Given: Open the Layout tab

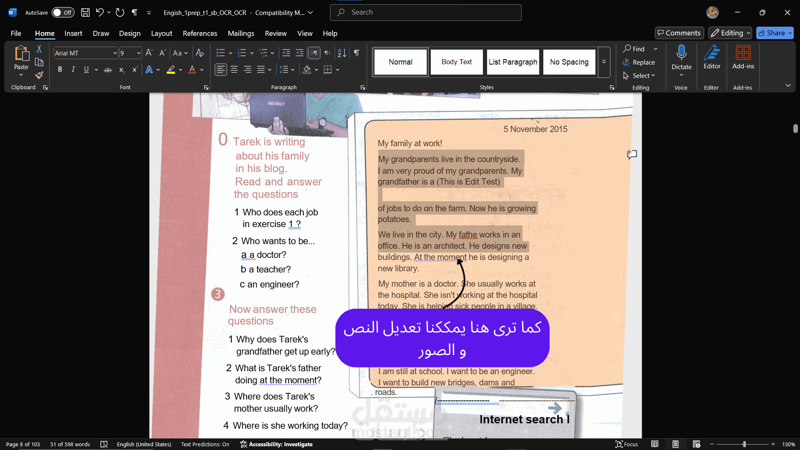Looking at the screenshot, I should [161, 33].
